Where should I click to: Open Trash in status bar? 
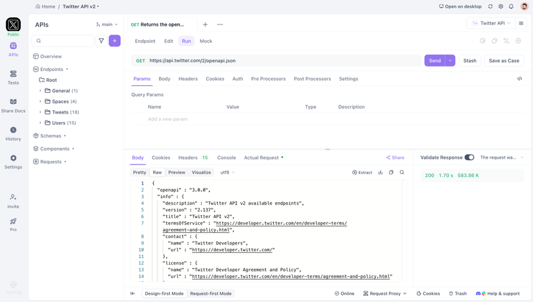[457, 294]
